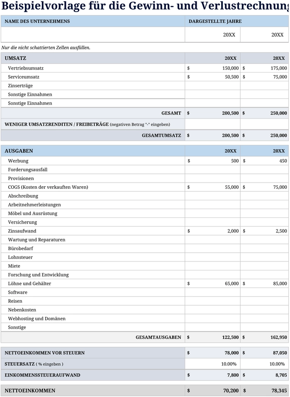This screenshot has height=397, width=290.
Task: Click the 'Wartung und Reparaturen' row label
Action: 37,240
